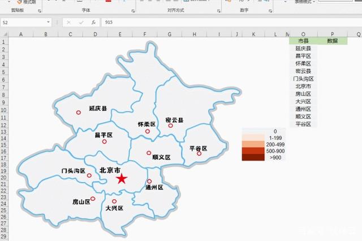
Task: Click the 延庆县 label on the map
Action: 98,108
